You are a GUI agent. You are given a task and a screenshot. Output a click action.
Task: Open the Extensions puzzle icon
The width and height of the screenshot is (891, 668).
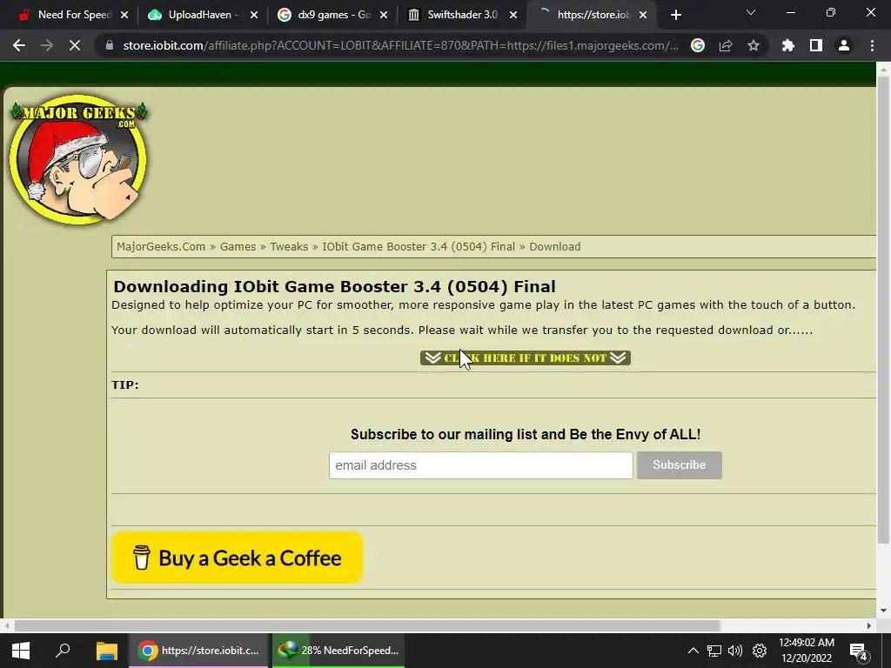click(788, 45)
